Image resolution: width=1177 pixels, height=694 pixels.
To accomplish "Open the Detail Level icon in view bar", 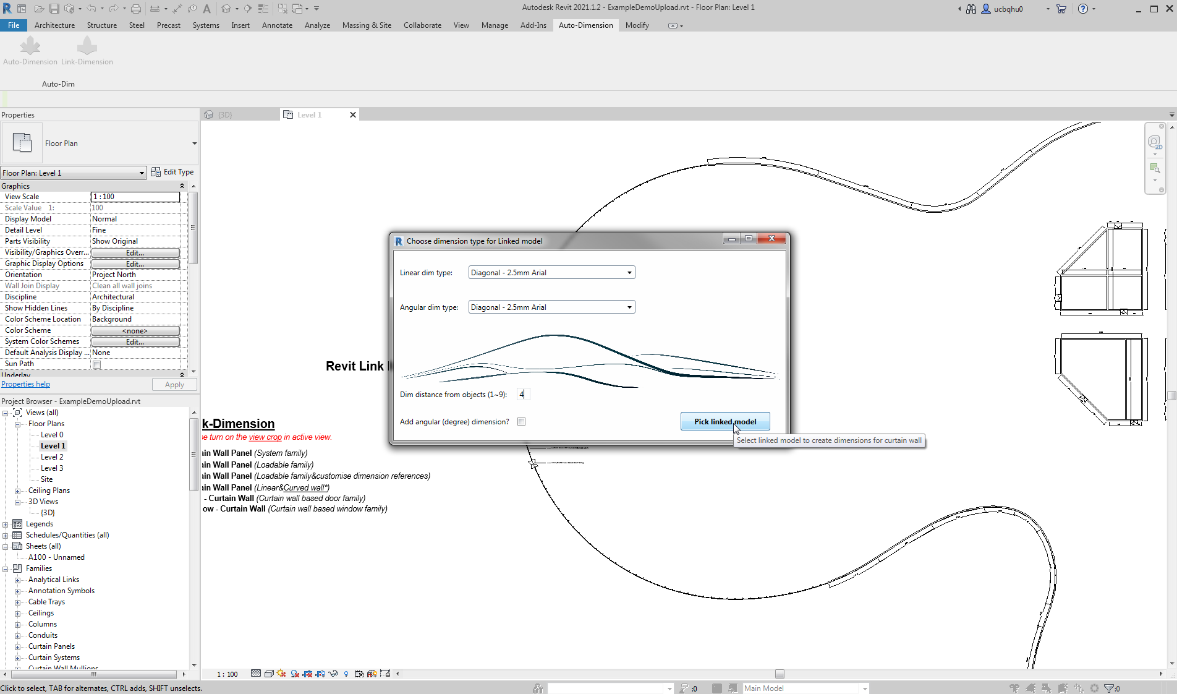I will (x=256, y=674).
